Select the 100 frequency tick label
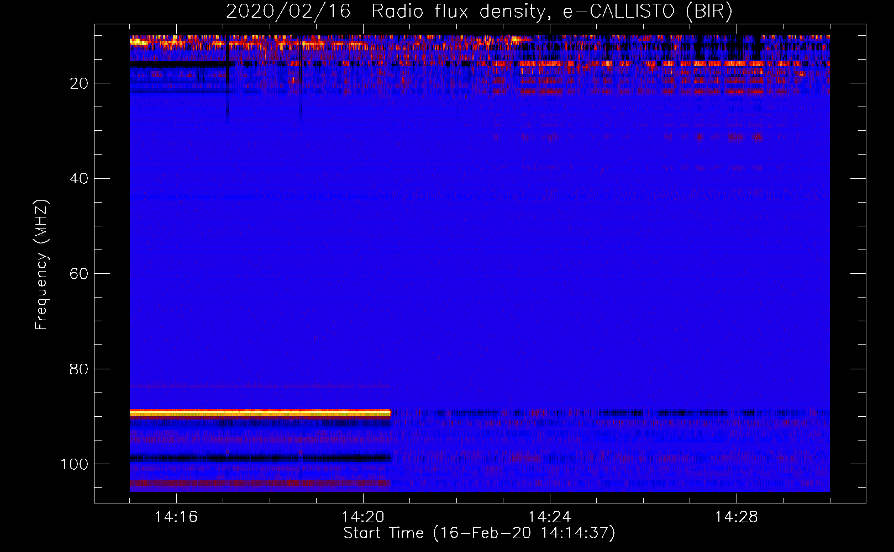Screen dimensions: 894x552 tap(75, 464)
